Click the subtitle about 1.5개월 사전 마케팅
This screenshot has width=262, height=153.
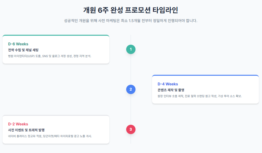point(131,21)
